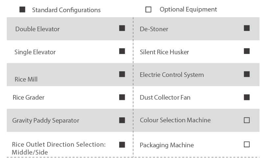Click the Standard Configurations heading text
Screen dimensions: 266x168
point(66,10)
